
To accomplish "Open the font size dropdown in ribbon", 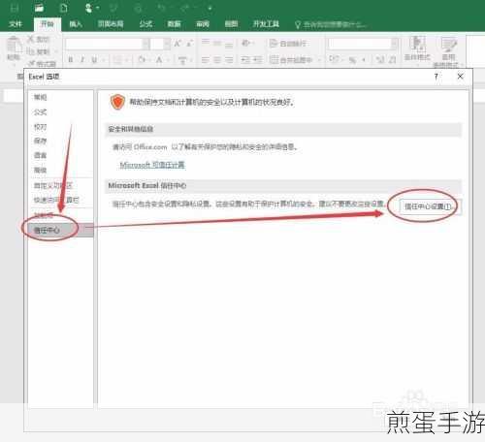I will click(x=167, y=44).
